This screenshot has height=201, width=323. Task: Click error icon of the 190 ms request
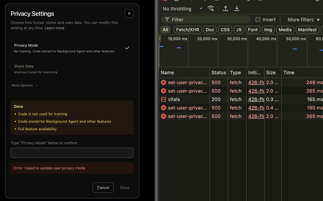[x=163, y=108]
